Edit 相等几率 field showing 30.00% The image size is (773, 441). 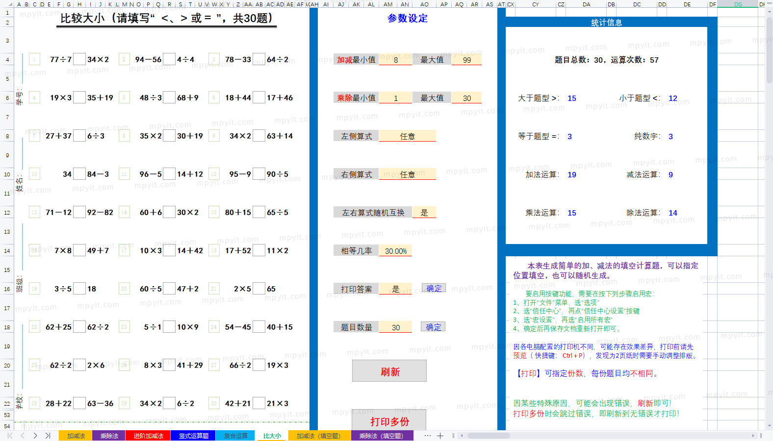pos(396,251)
